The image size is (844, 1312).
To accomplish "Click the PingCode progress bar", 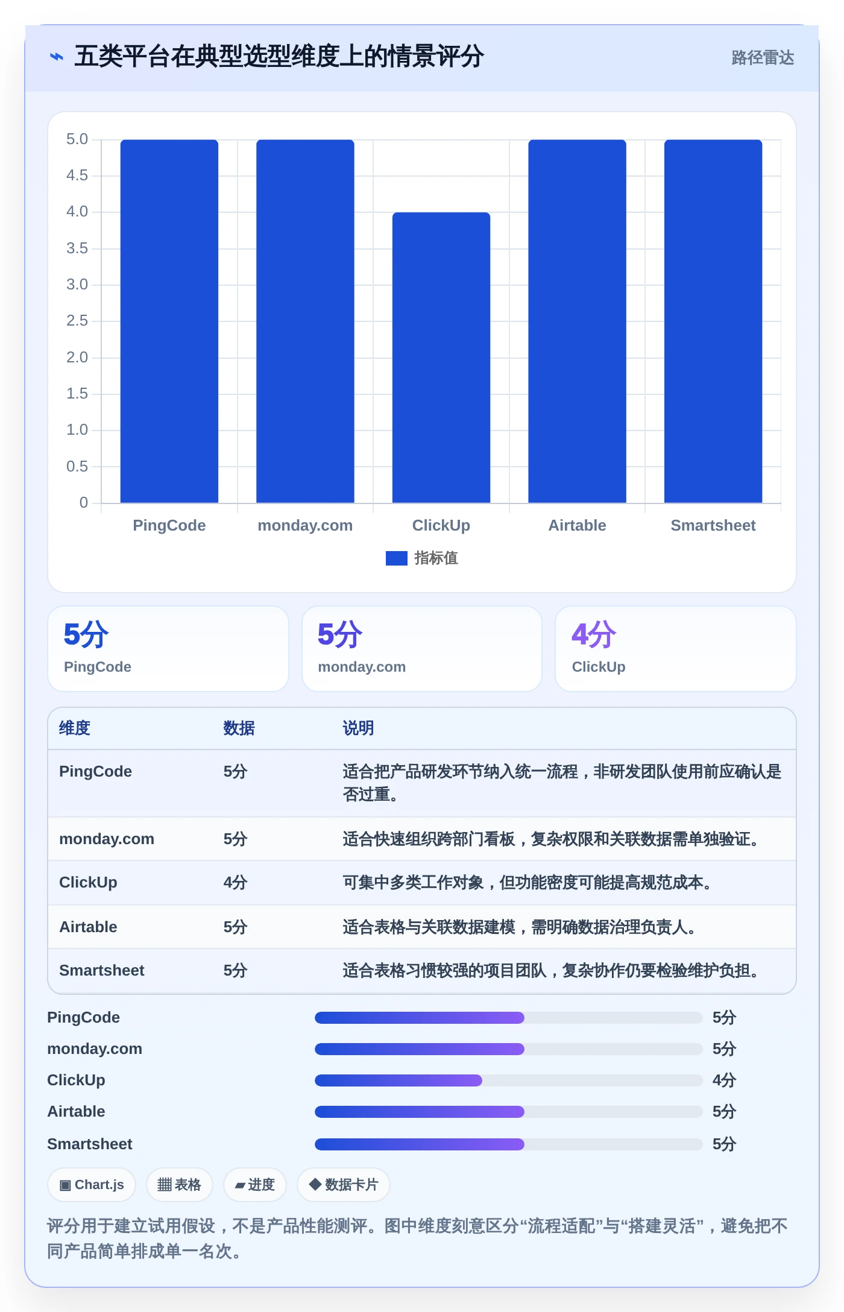I will (x=509, y=1018).
